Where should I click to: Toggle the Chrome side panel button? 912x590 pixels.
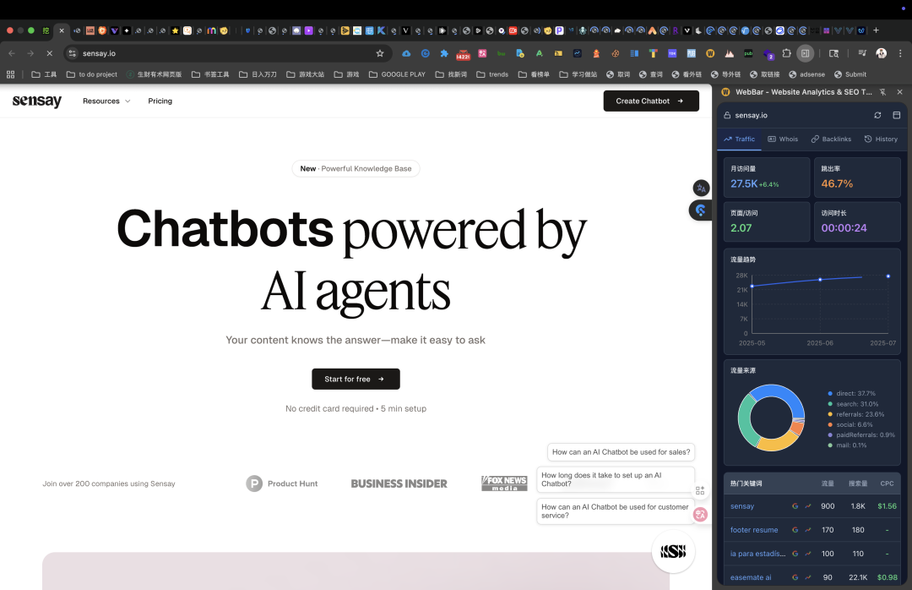pyautogui.click(x=805, y=53)
